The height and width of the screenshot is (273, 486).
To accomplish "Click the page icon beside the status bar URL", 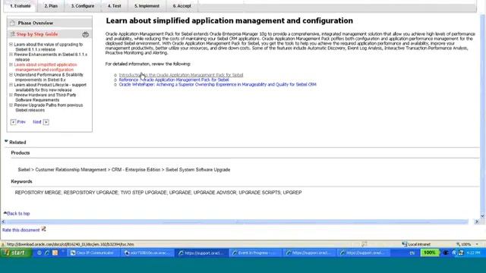I will click(3, 244).
